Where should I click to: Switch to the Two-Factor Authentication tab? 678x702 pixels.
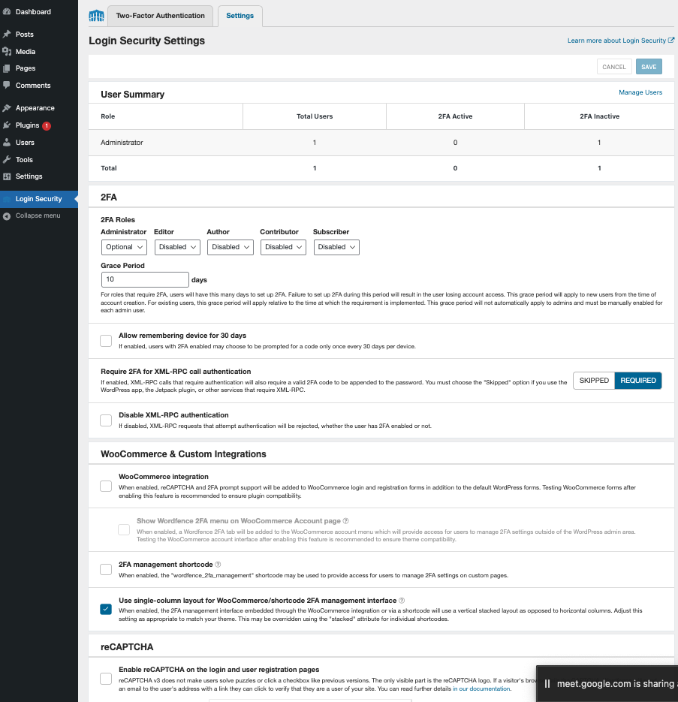point(160,15)
